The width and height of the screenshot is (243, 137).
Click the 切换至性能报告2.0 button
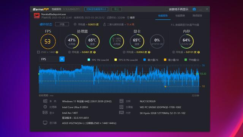(96, 9)
